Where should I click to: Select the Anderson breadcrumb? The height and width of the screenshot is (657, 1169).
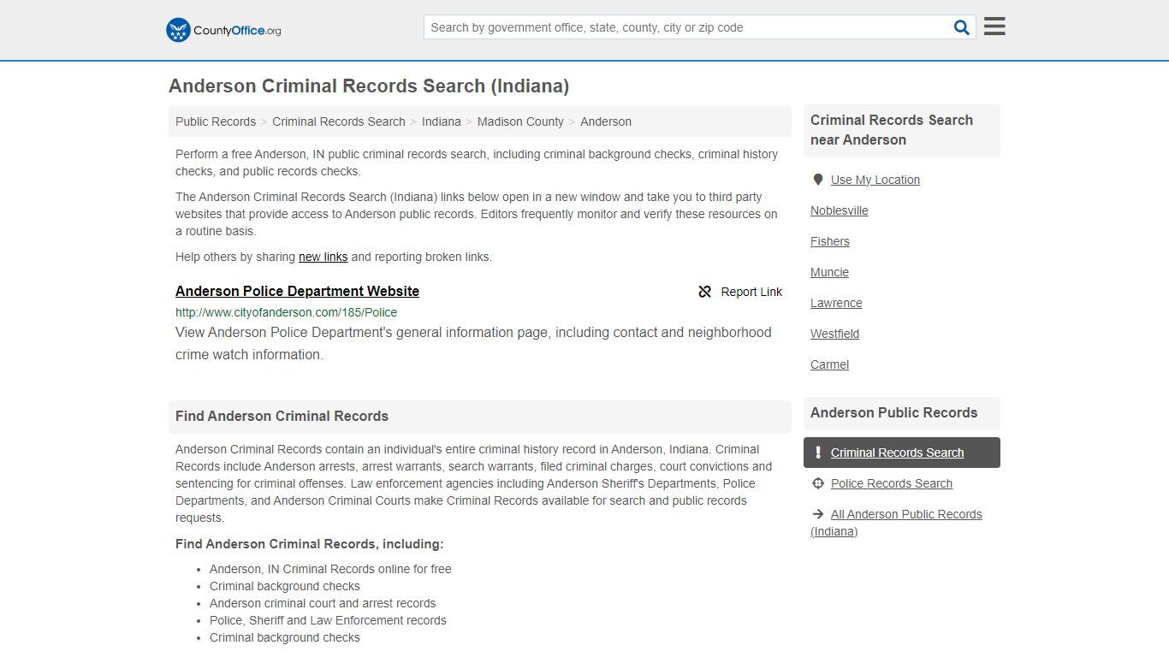point(606,121)
